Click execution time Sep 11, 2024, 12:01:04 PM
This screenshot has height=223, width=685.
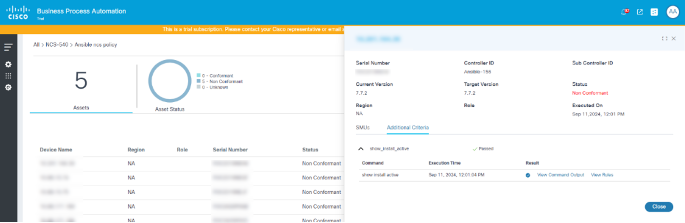[x=456, y=175]
